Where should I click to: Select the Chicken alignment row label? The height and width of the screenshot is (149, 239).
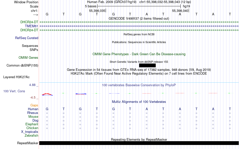pos(32,128)
